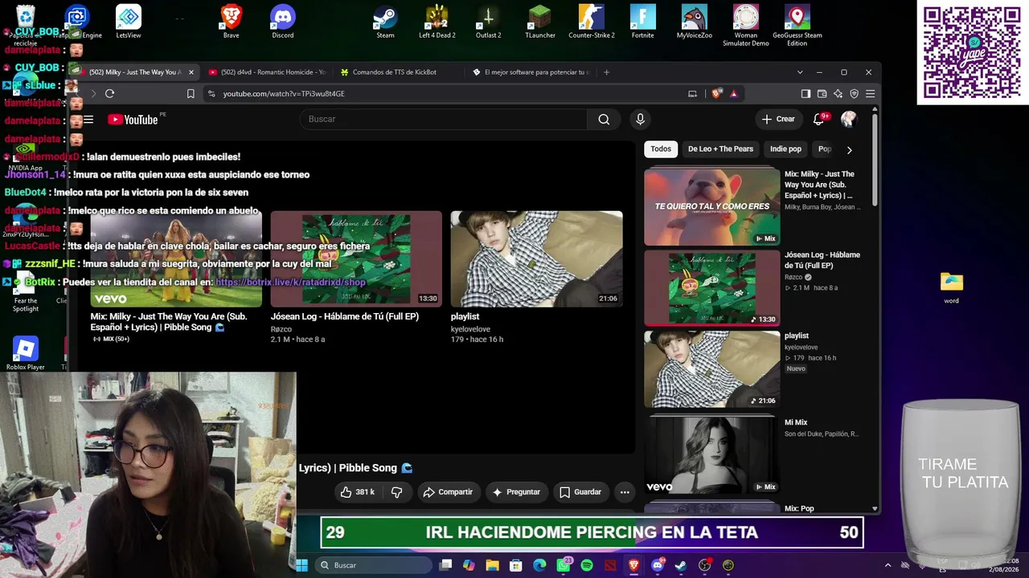Open the YouTube account avatar menu
The height and width of the screenshot is (578, 1029).
848,120
